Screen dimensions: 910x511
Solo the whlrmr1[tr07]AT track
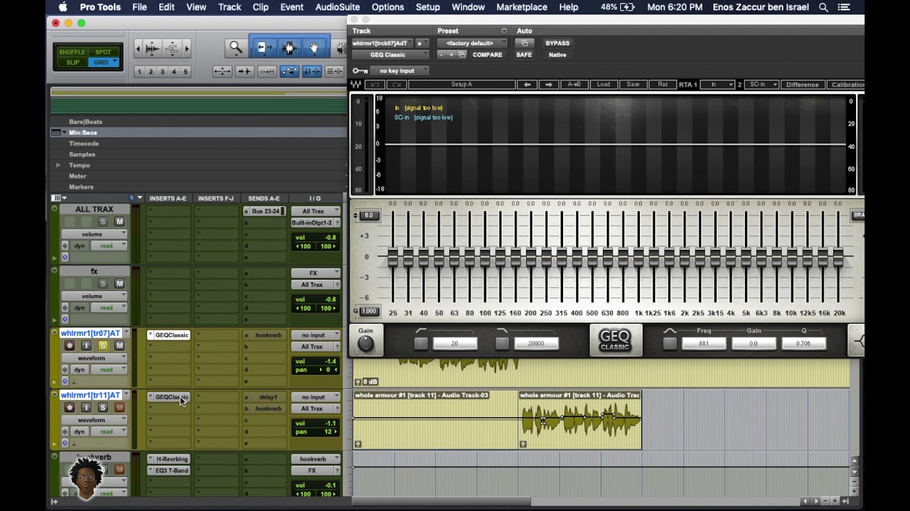102,346
